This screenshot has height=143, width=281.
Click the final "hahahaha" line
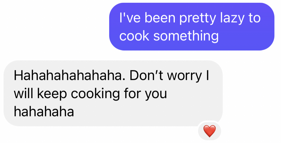44,111
